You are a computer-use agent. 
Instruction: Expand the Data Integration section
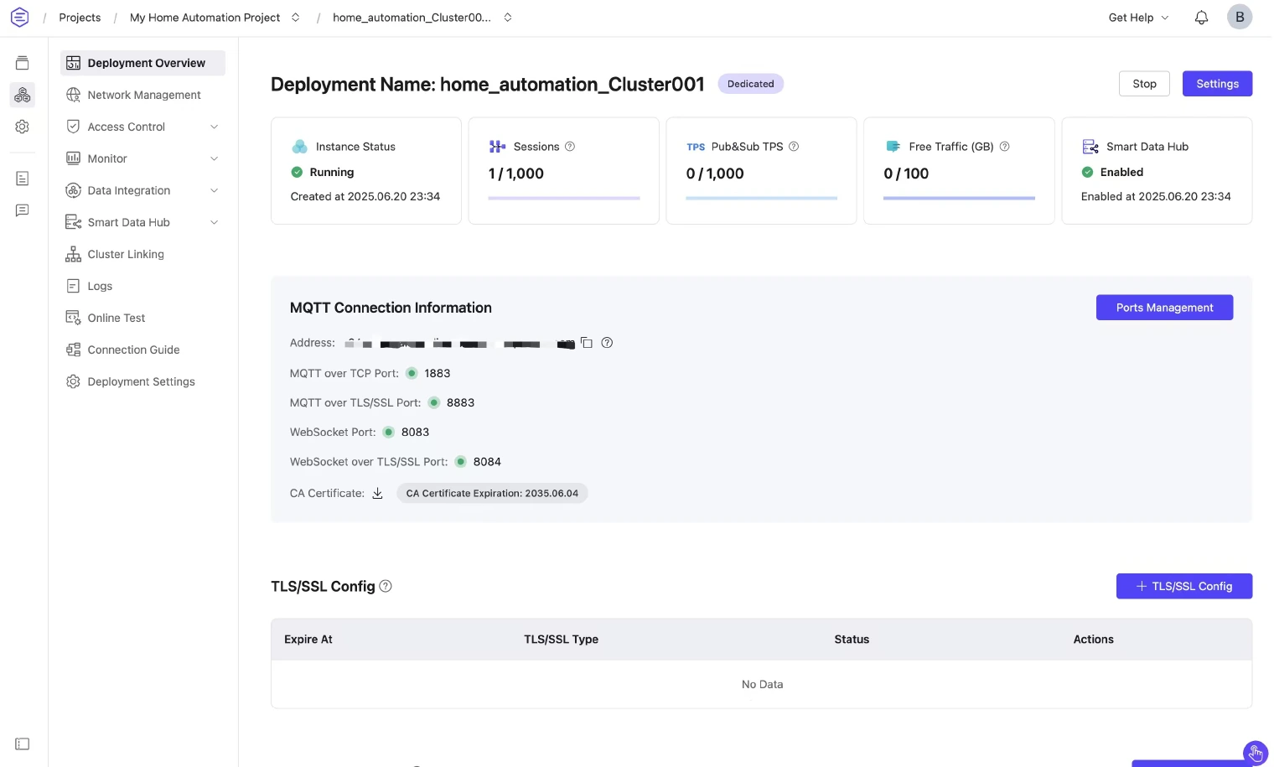(x=142, y=190)
